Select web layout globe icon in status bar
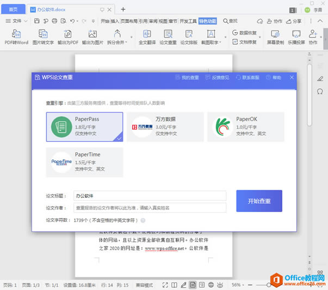The height and width of the screenshot is (290, 328). (x=211, y=285)
